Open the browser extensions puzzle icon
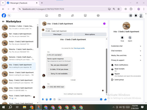 pos(131,9)
